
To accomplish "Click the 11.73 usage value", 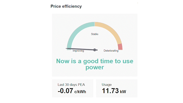I will (x=110, y=91).
